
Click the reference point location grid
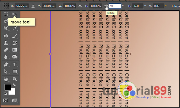[6, 6]
